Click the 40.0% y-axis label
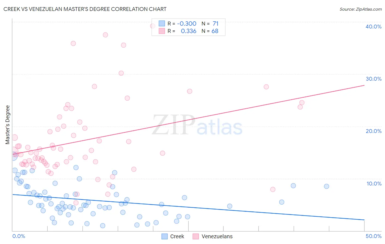Image resolution: width=385 pixels, height=244 pixels. click(x=373, y=27)
